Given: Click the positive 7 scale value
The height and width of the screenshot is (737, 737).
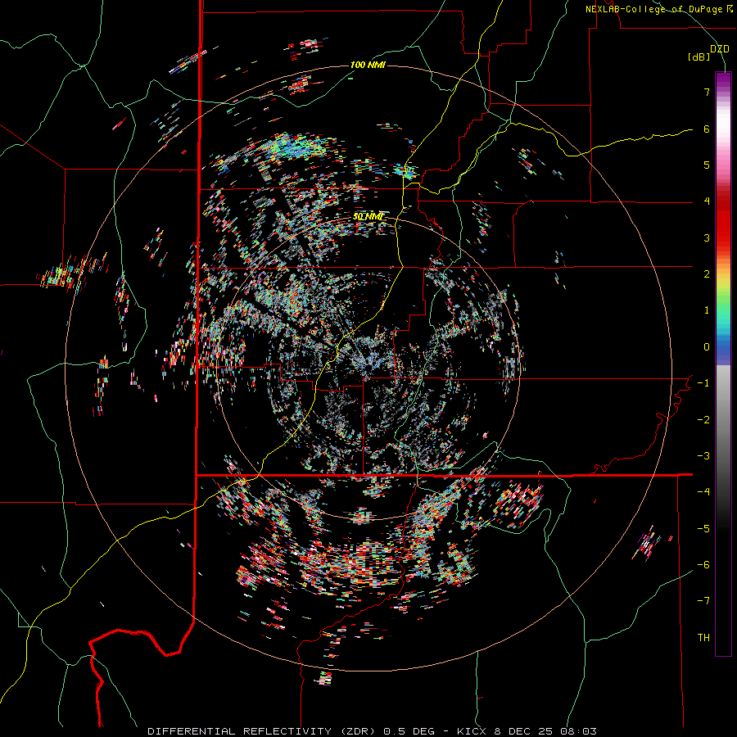Looking at the screenshot, I should coord(707,92).
